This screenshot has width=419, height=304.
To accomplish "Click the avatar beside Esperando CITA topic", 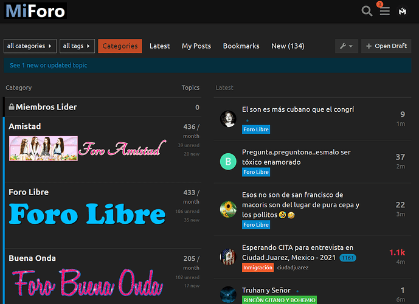I will pyautogui.click(x=228, y=257).
